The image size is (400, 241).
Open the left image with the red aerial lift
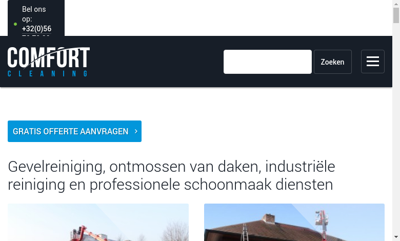click(98, 222)
